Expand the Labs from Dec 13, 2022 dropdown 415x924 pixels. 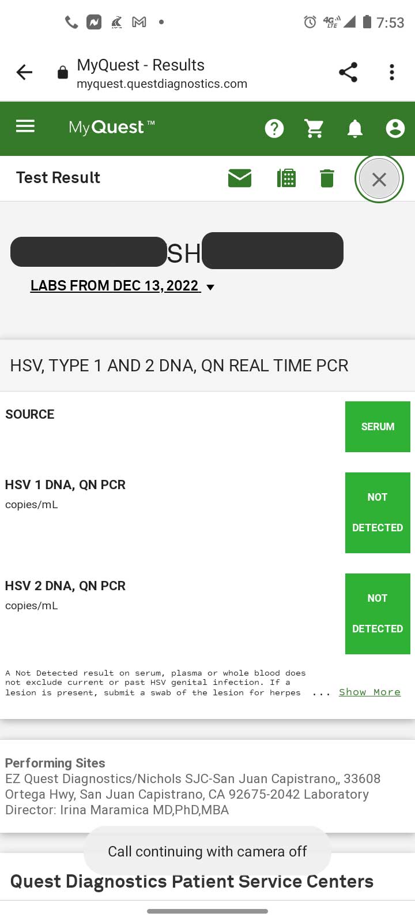coord(115,286)
